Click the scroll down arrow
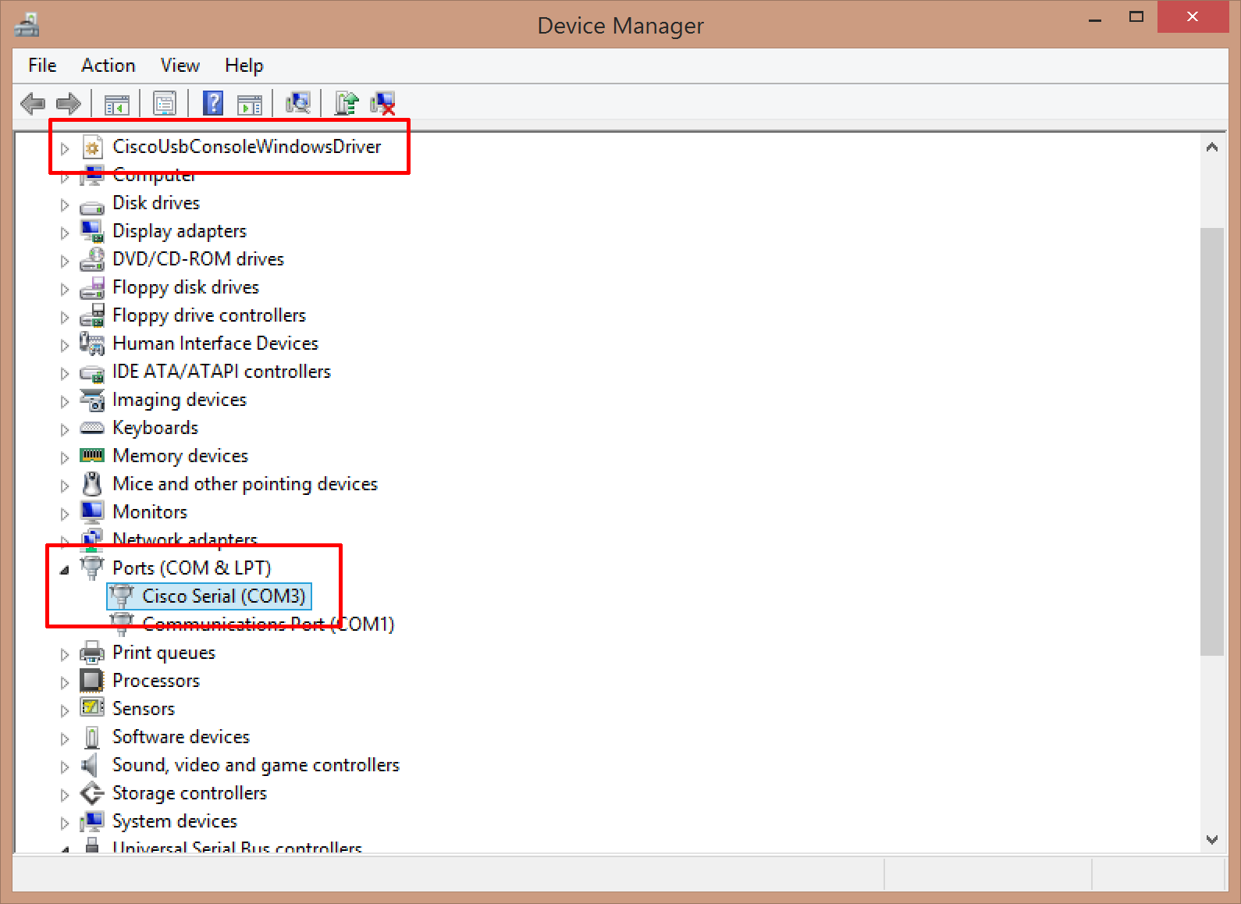Screen dimensions: 1241x904 pyautogui.click(x=1212, y=840)
